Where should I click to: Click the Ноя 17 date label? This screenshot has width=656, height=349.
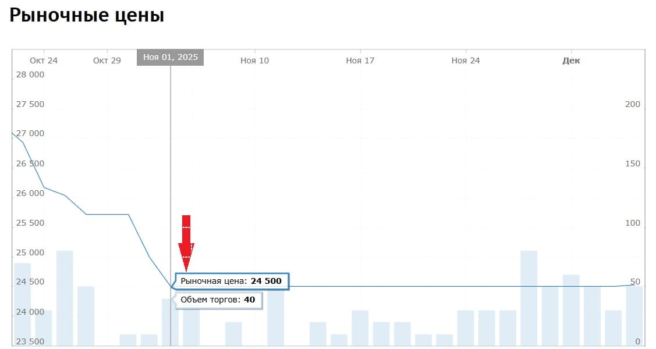coord(360,60)
